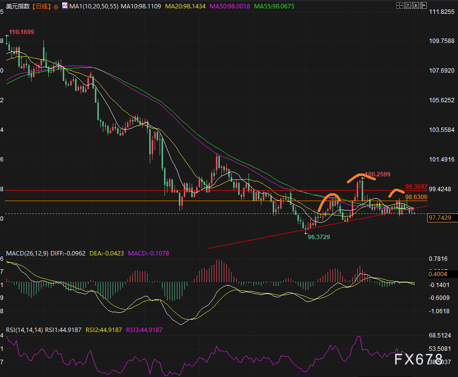The width and height of the screenshot is (458, 377).
Task: Click the magenta RSI3:44.9187 legend label
Action: (144, 330)
